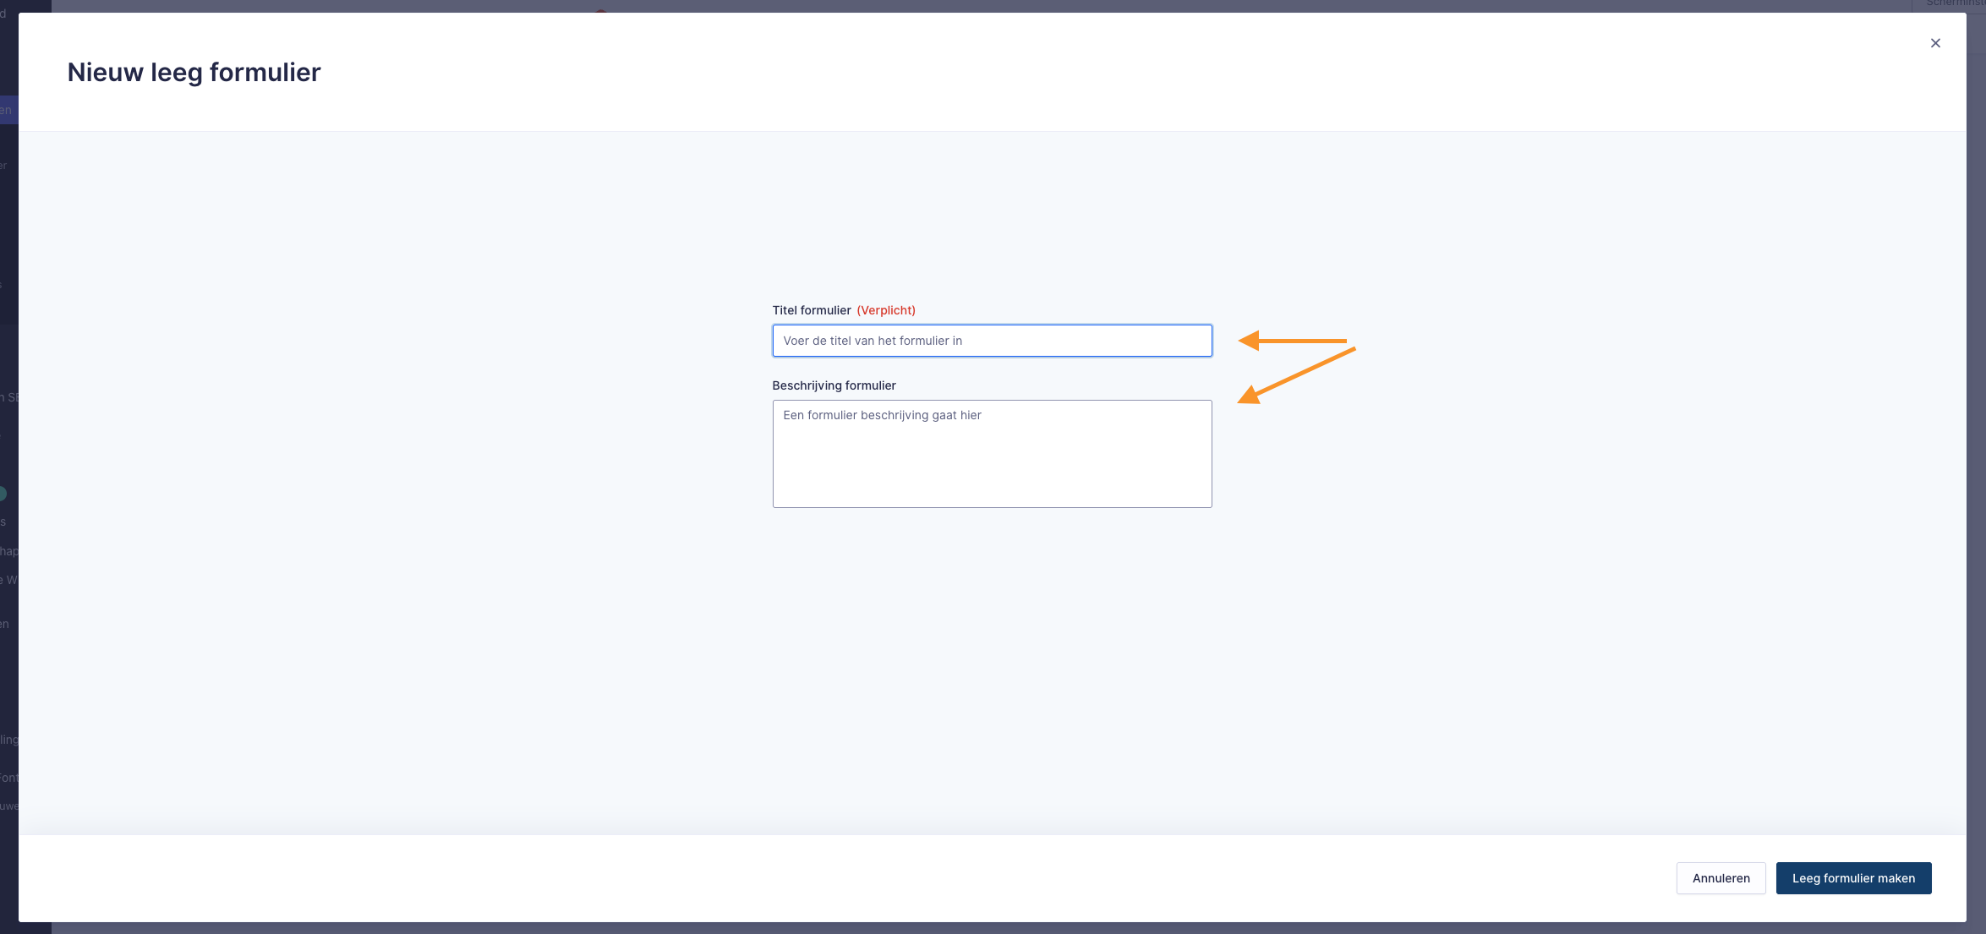The width and height of the screenshot is (1986, 934).
Task: Click the Nieuw leeg formulier heading
Action: click(194, 73)
